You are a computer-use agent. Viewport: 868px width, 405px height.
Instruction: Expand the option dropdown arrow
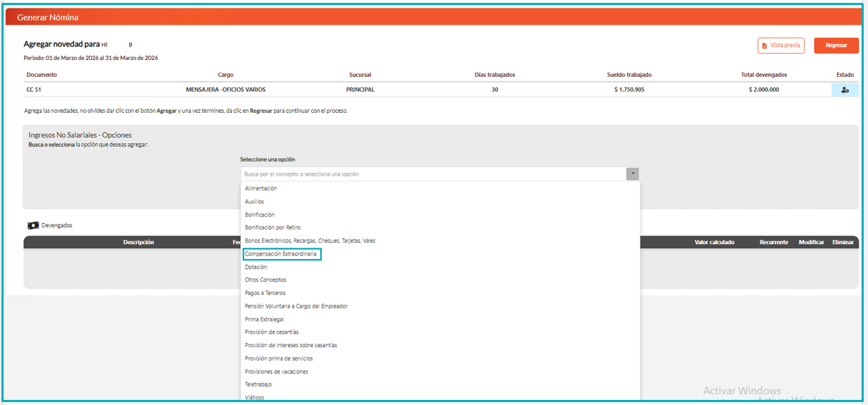point(632,174)
